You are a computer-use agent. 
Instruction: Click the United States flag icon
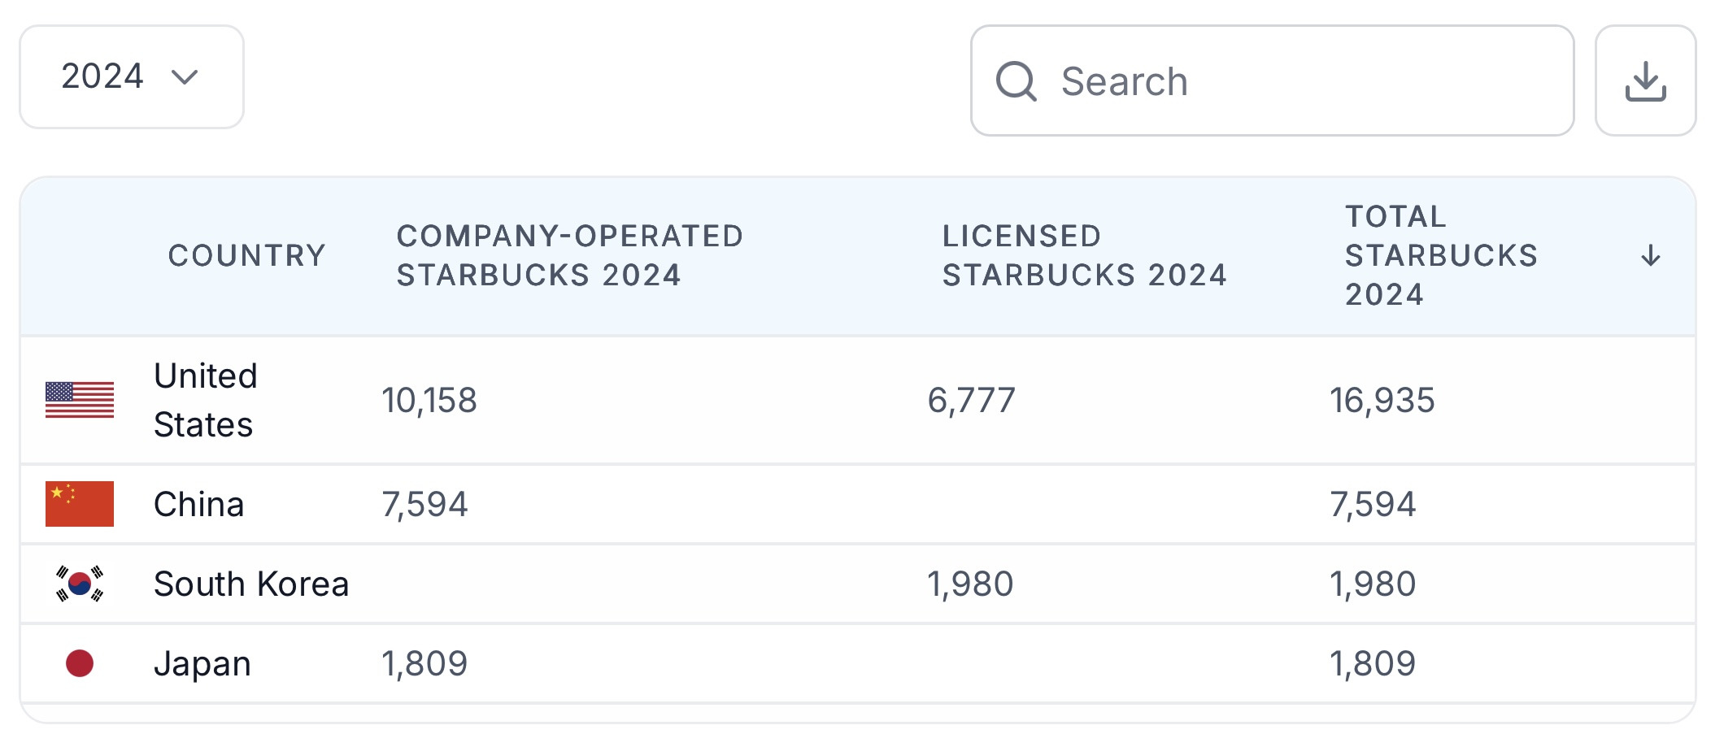80,400
